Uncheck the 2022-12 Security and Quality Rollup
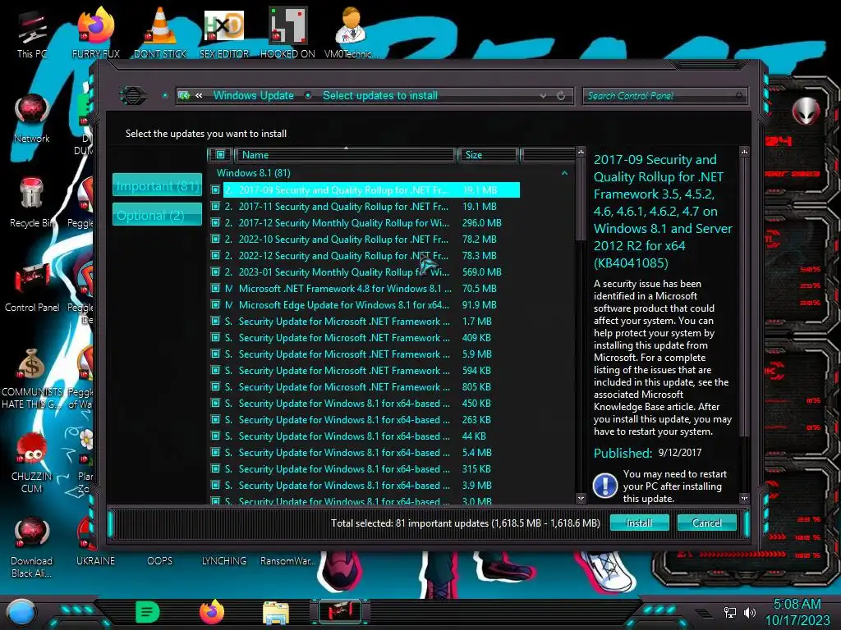The height and width of the screenshot is (630, 841). [x=215, y=256]
